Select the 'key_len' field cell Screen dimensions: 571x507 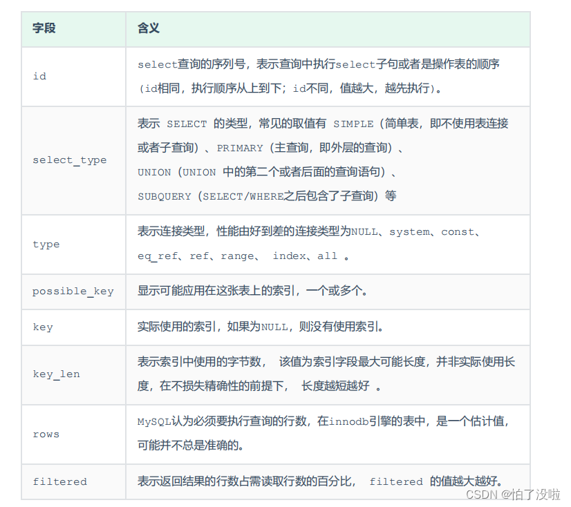coord(73,375)
